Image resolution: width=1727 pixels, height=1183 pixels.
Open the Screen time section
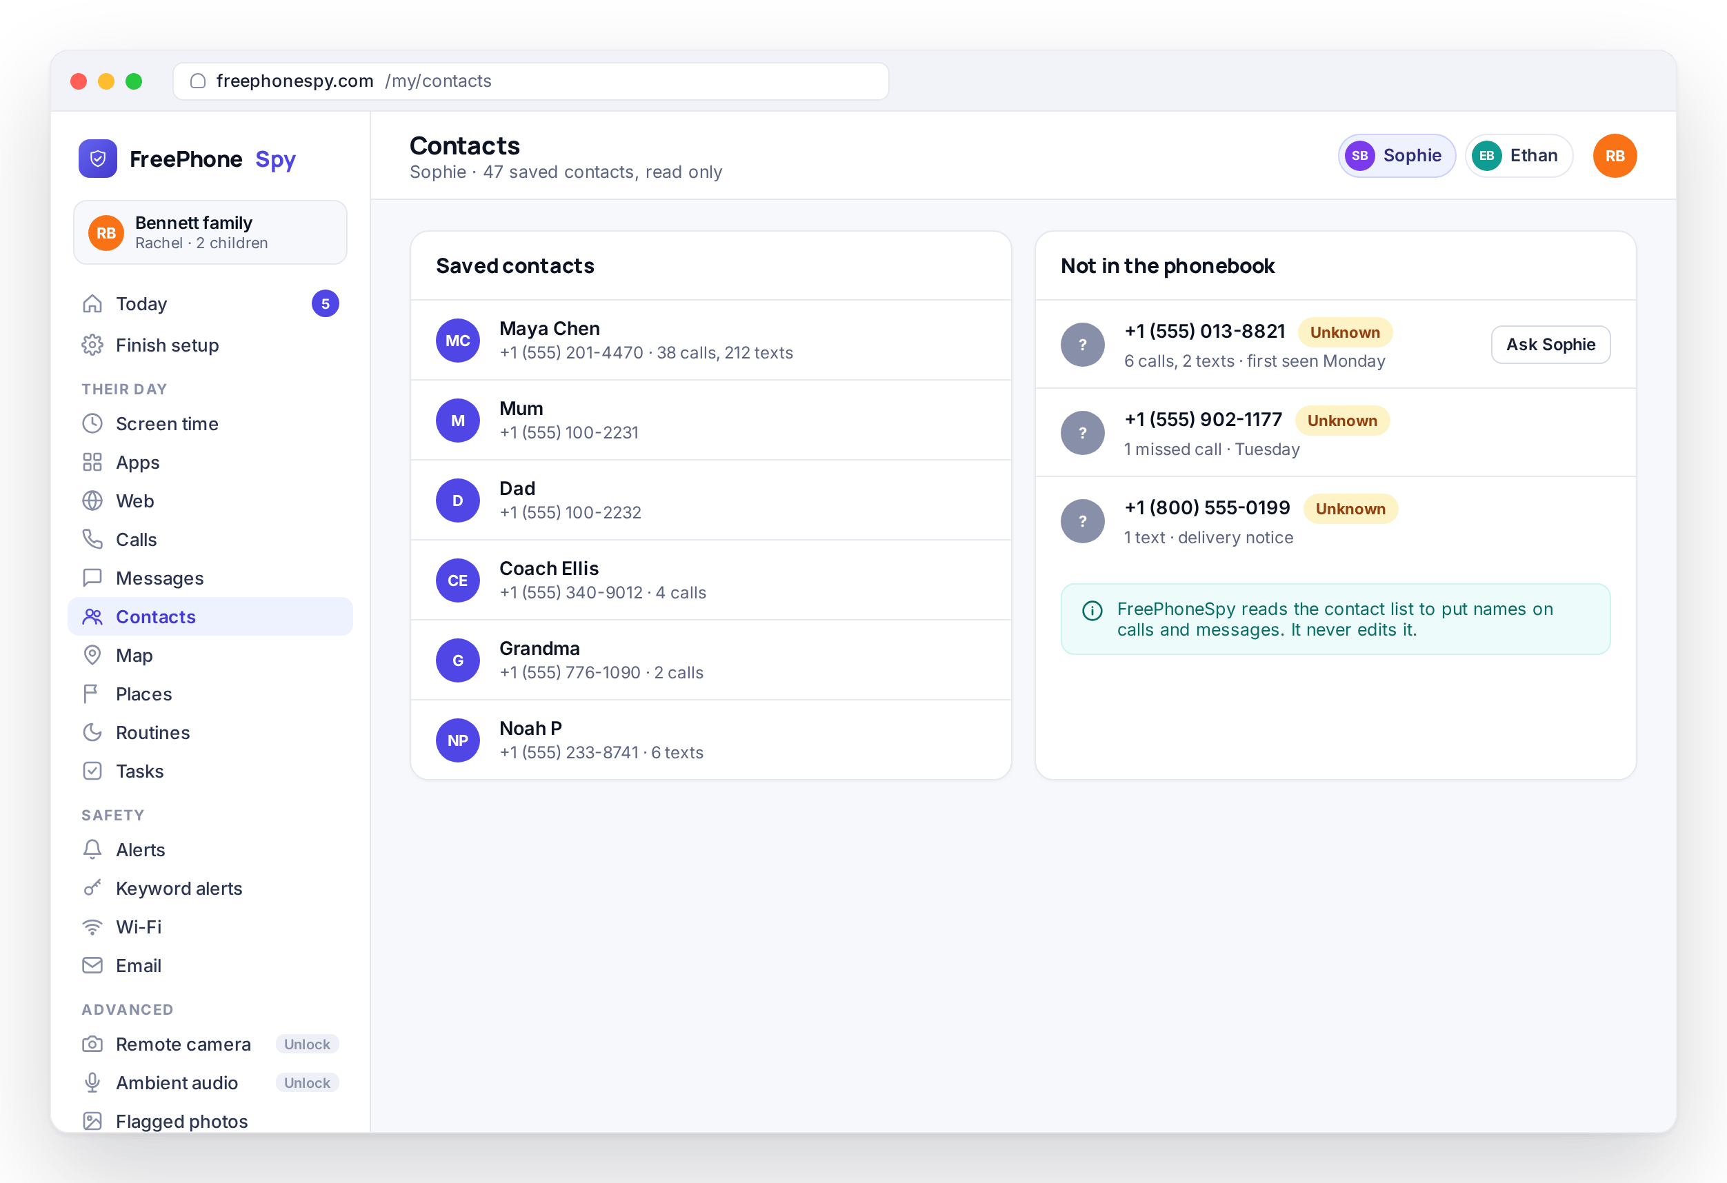click(210, 424)
